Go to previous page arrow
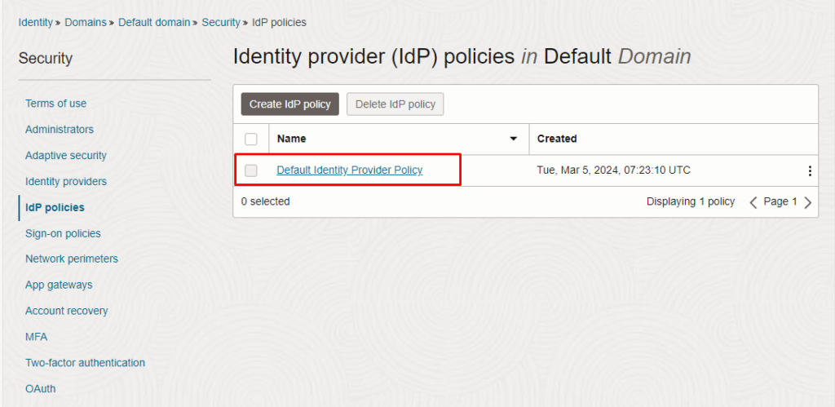 point(753,202)
